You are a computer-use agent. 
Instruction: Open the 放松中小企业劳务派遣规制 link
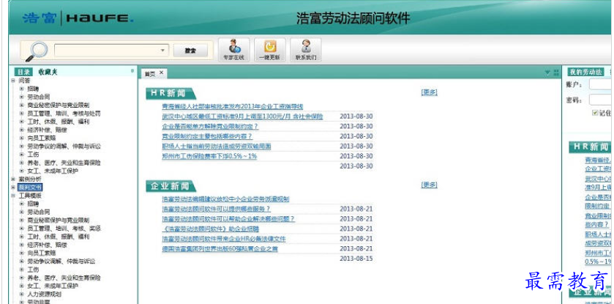click(225, 199)
